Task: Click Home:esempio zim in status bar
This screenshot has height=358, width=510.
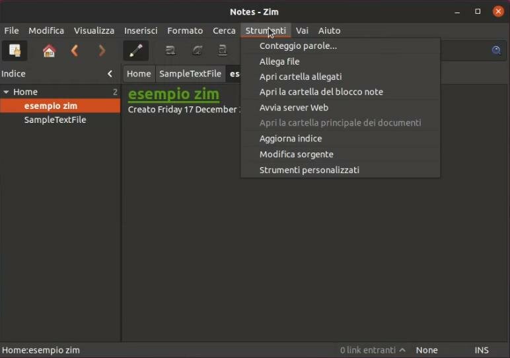Action: pyautogui.click(x=41, y=350)
